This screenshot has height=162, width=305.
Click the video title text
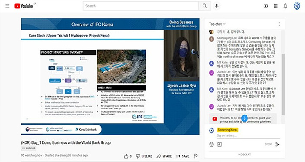[x=66, y=142]
